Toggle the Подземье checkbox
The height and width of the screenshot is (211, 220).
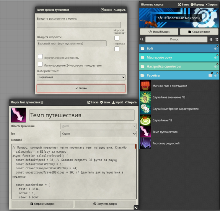tap(117, 49)
